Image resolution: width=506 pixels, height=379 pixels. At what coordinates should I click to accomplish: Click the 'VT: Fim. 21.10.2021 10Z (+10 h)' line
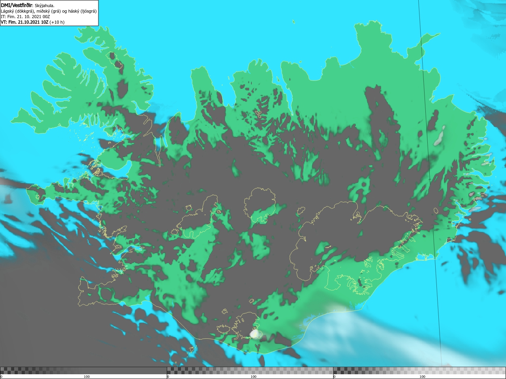[32, 22]
